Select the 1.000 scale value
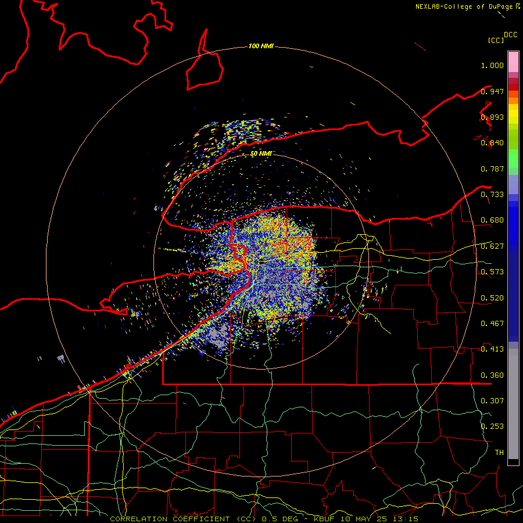The width and height of the screenshot is (523, 523). [492, 65]
